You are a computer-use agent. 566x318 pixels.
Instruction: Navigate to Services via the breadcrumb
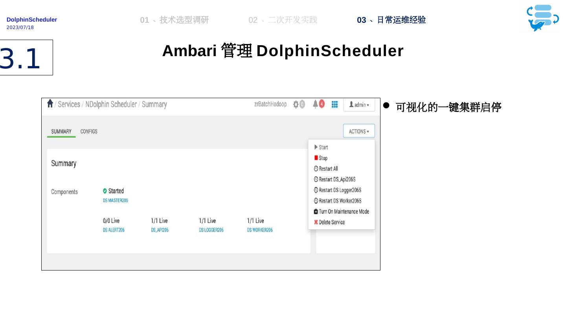pyautogui.click(x=69, y=104)
